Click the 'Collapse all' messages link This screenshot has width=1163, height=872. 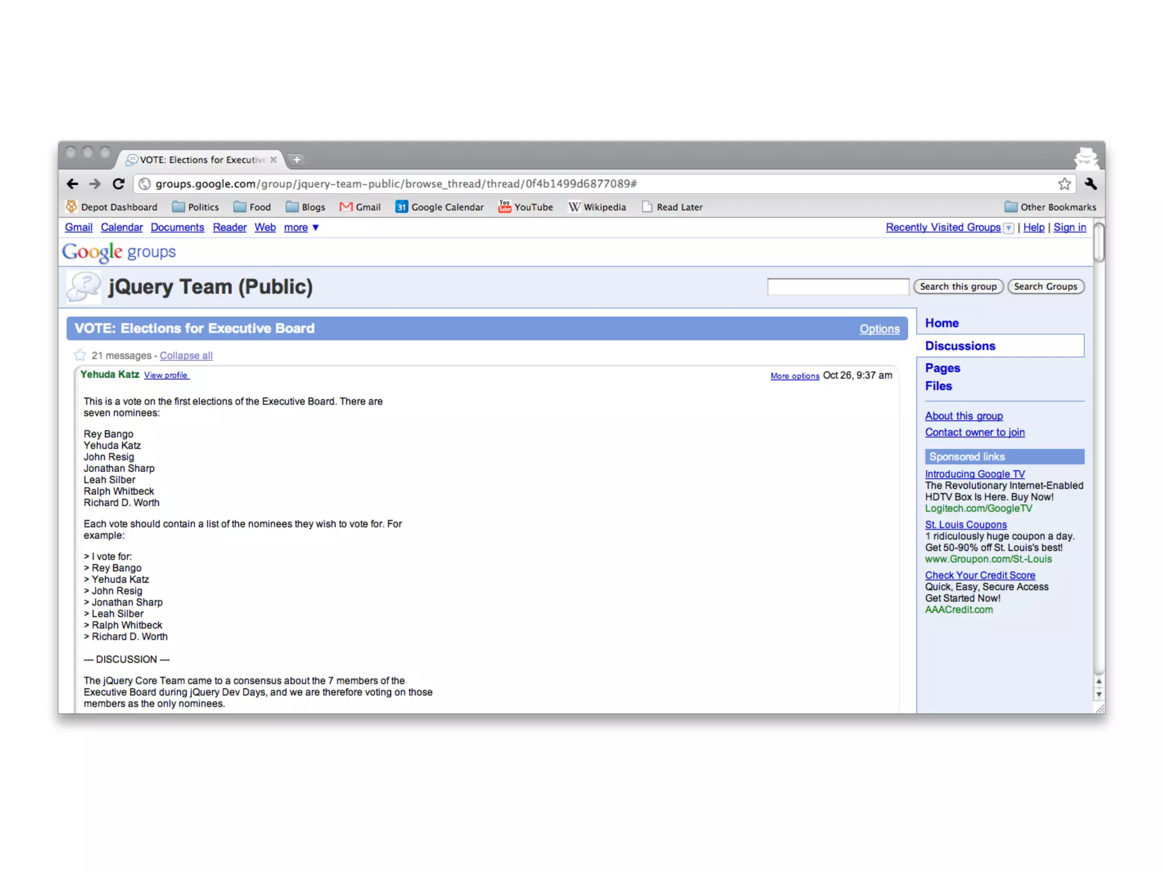pyautogui.click(x=186, y=356)
